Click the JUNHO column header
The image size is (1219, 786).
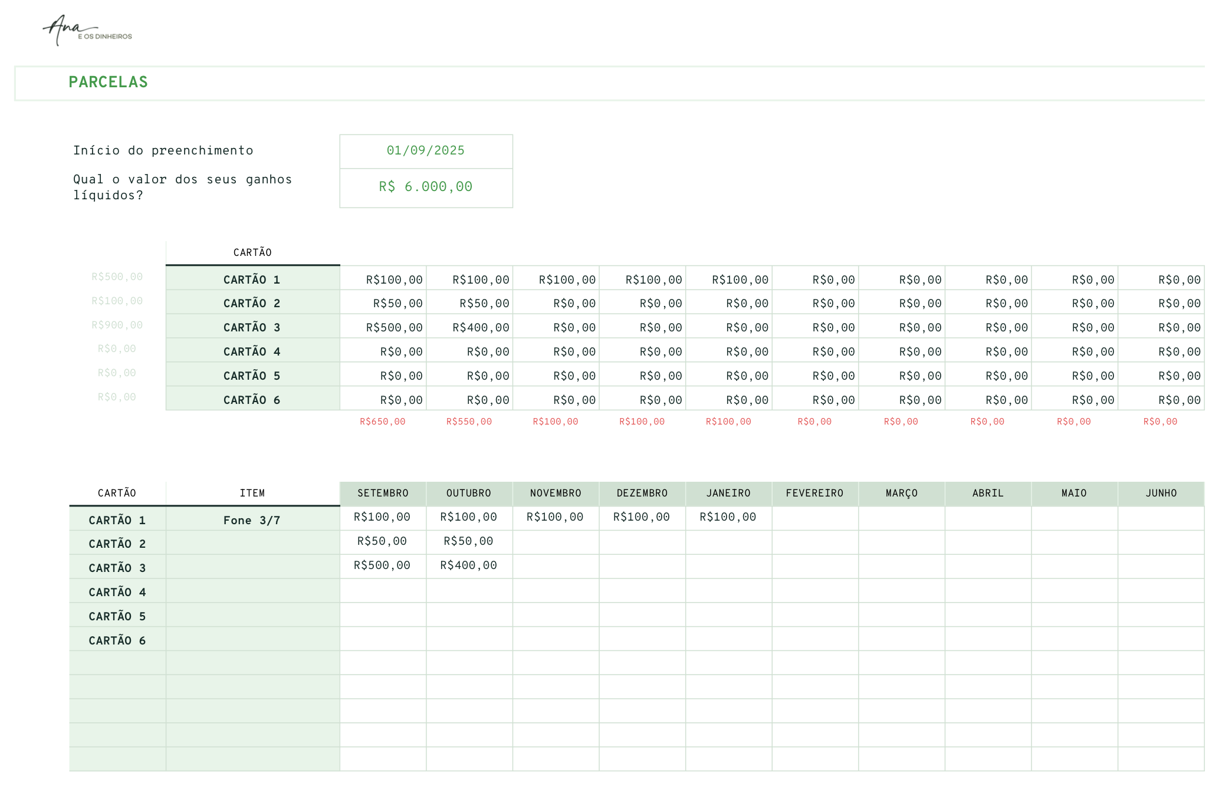pyautogui.click(x=1161, y=494)
